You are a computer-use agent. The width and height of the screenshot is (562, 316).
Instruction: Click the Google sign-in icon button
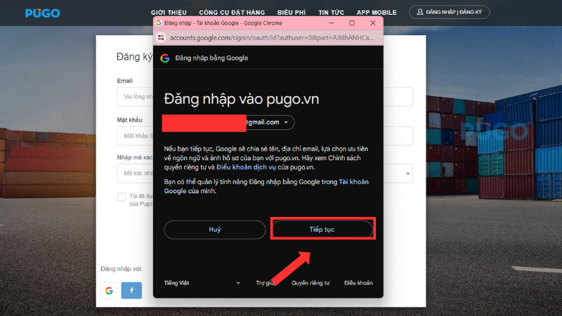(109, 289)
